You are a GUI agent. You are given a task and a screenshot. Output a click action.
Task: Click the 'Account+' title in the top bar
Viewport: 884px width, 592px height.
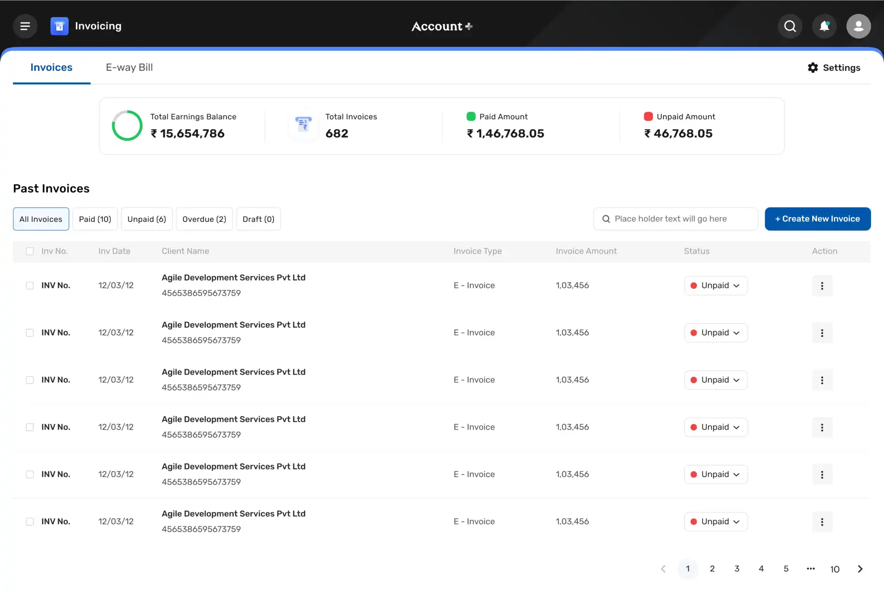[442, 26]
